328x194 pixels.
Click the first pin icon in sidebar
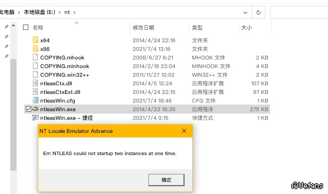7,27
